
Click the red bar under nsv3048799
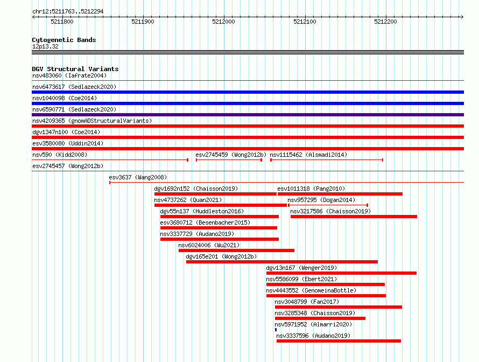coord(339,307)
